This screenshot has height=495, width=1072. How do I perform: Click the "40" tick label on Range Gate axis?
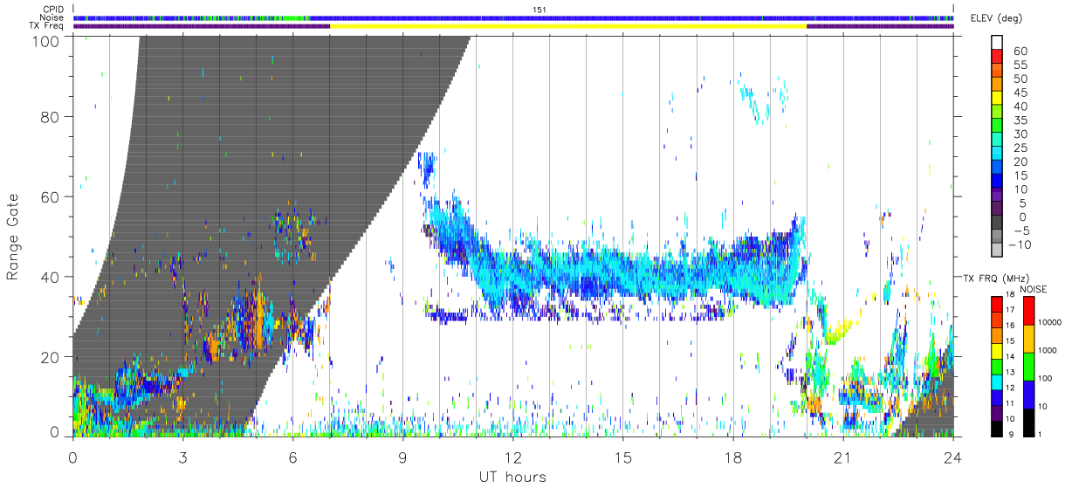click(x=51, y=277)
